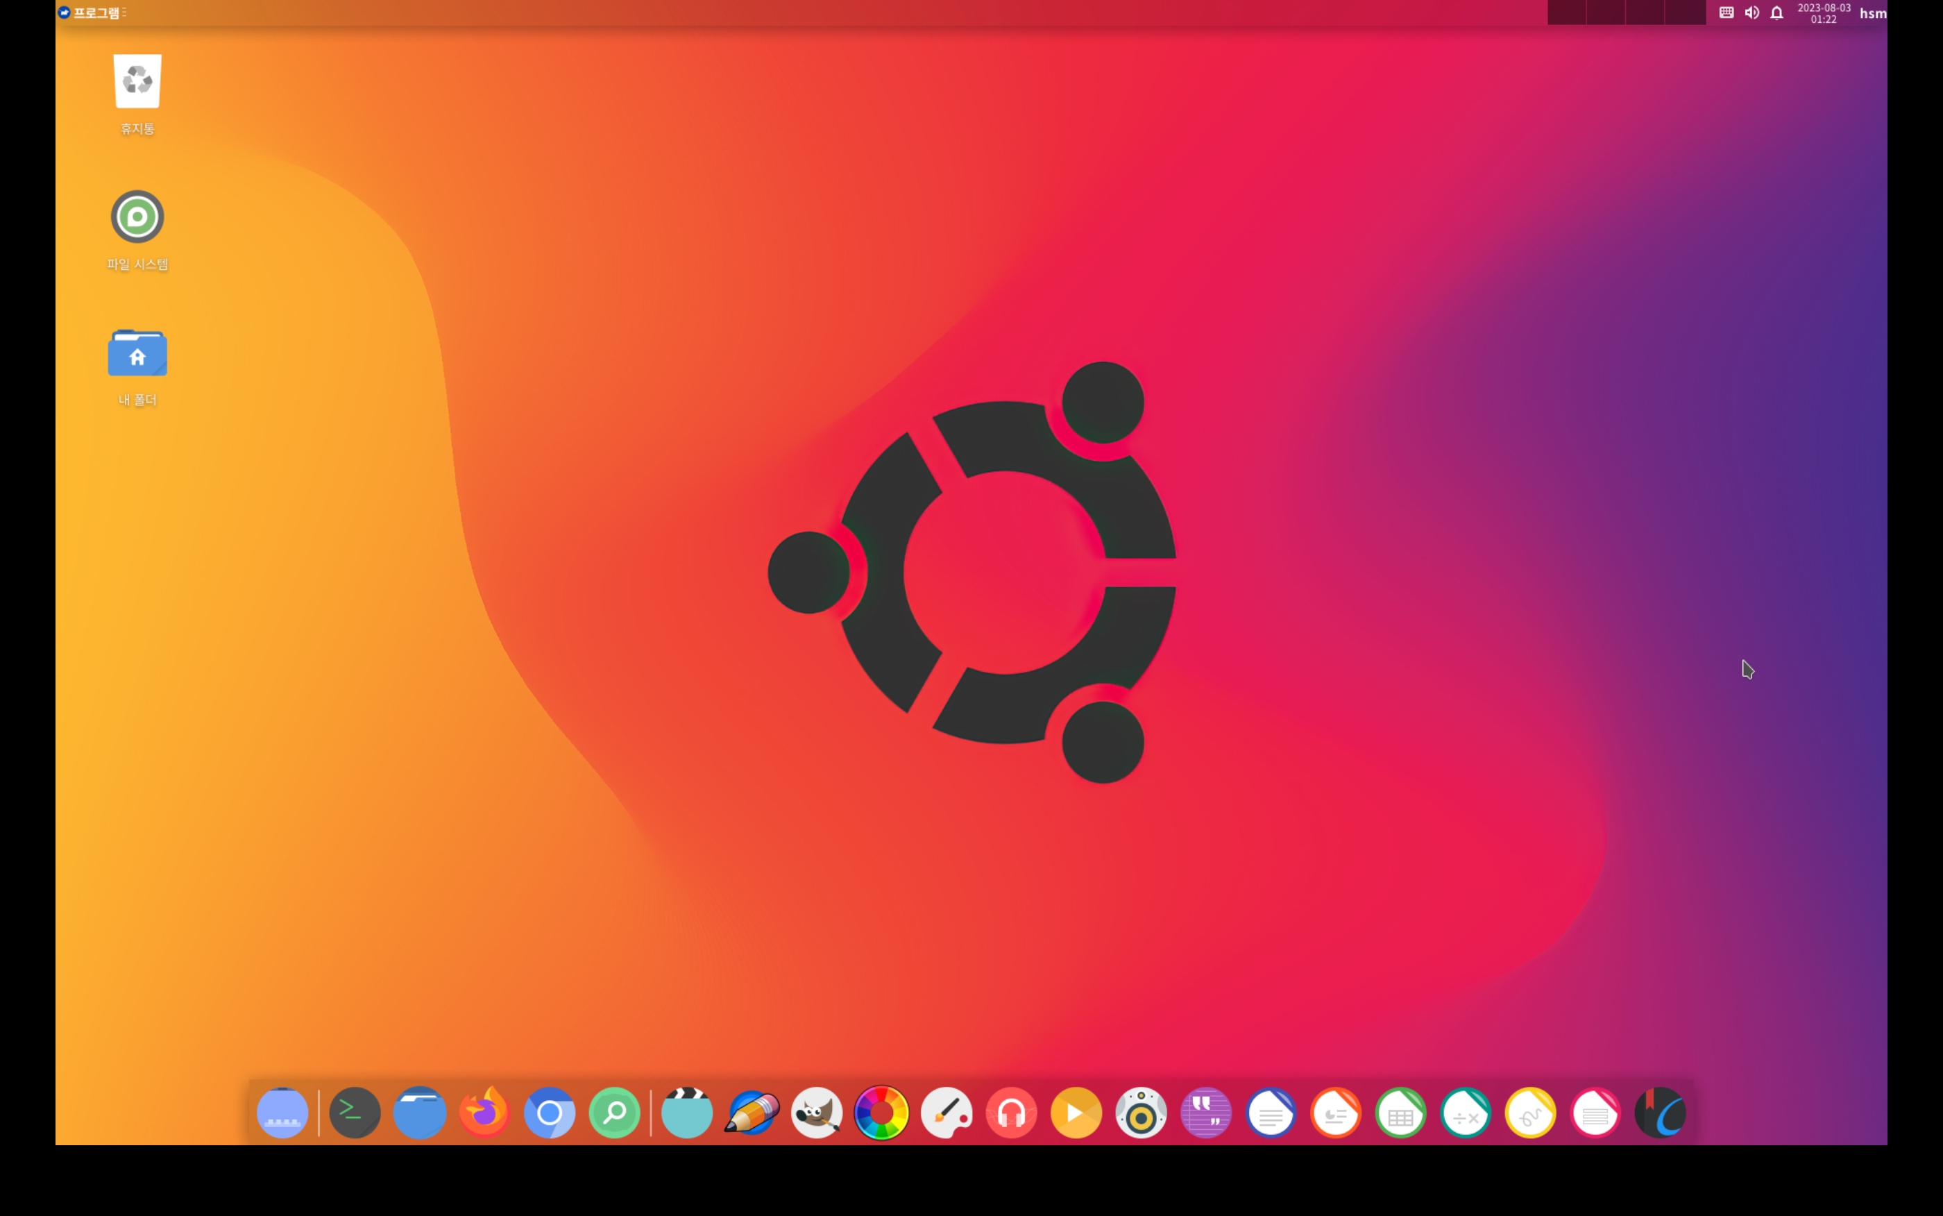The image size is (1943, 1216).
Task: Click the show desktop dock icon
Action: tap(282, 1113)
